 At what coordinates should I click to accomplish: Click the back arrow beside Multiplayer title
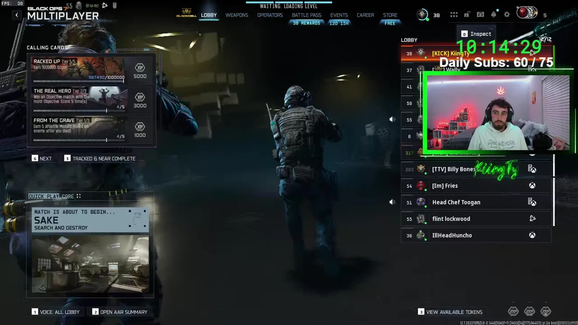(x=17, y=15)
